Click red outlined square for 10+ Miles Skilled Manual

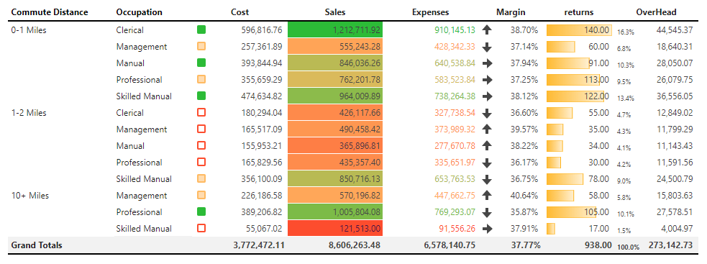[201, 228]
